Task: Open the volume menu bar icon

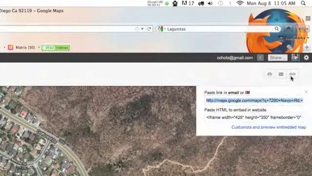Action: 210,3
